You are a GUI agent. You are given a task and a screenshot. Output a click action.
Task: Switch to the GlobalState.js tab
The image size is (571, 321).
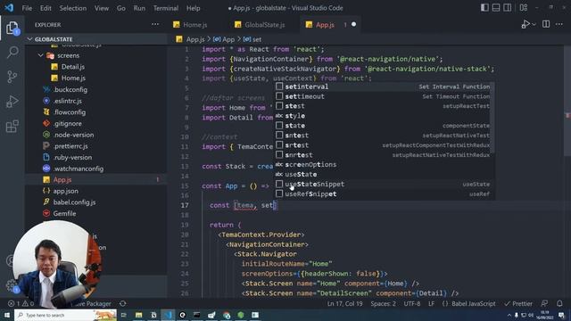265,25
